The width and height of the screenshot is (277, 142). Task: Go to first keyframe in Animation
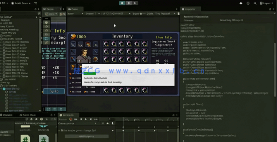(x=76, y=119)
